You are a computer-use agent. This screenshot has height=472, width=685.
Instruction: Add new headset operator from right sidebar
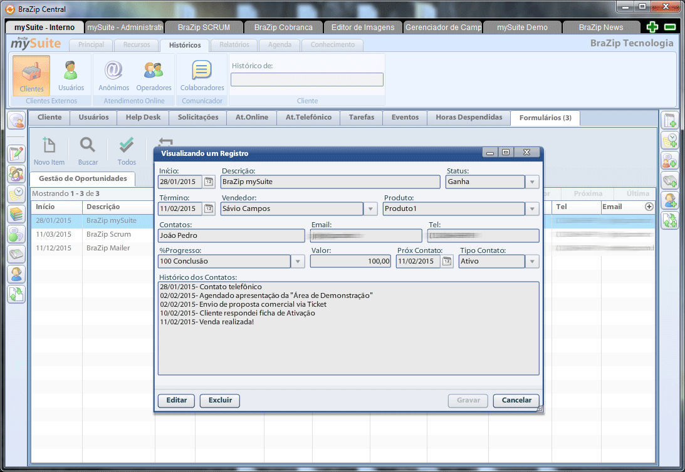(x=670, y=201)
